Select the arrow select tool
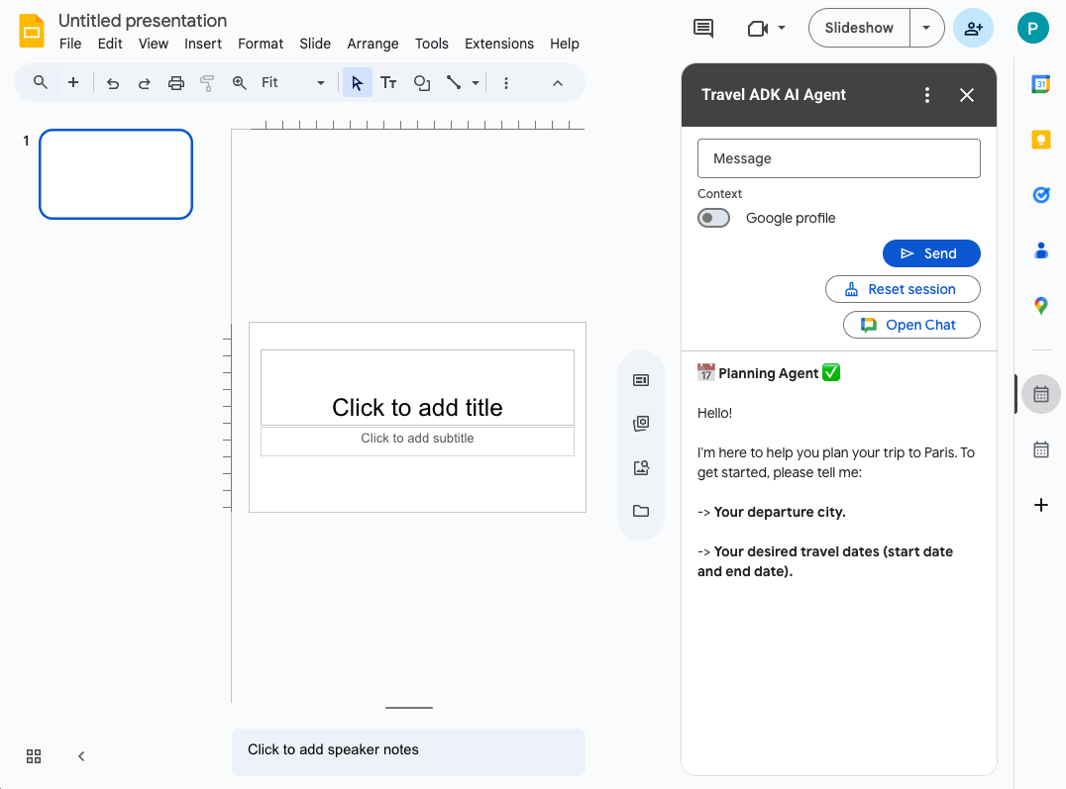 357,82
